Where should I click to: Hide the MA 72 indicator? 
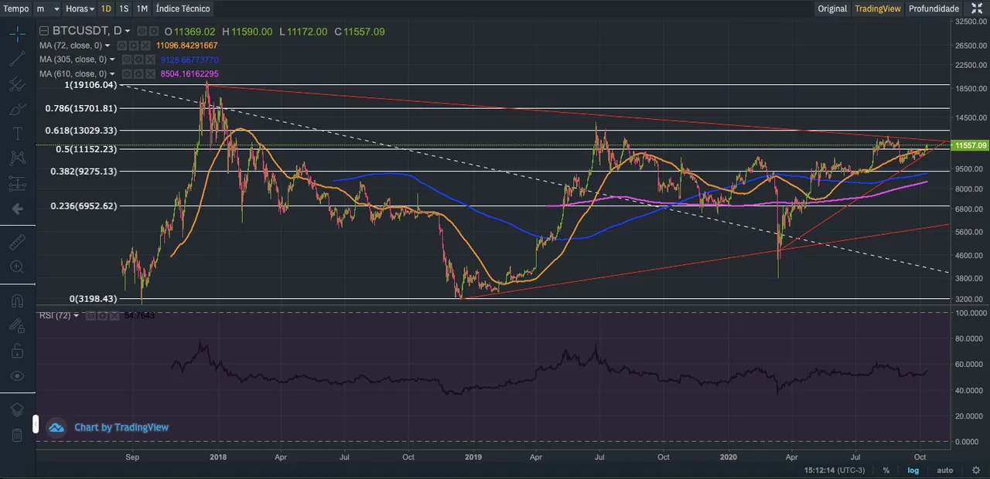pos(122,46)
